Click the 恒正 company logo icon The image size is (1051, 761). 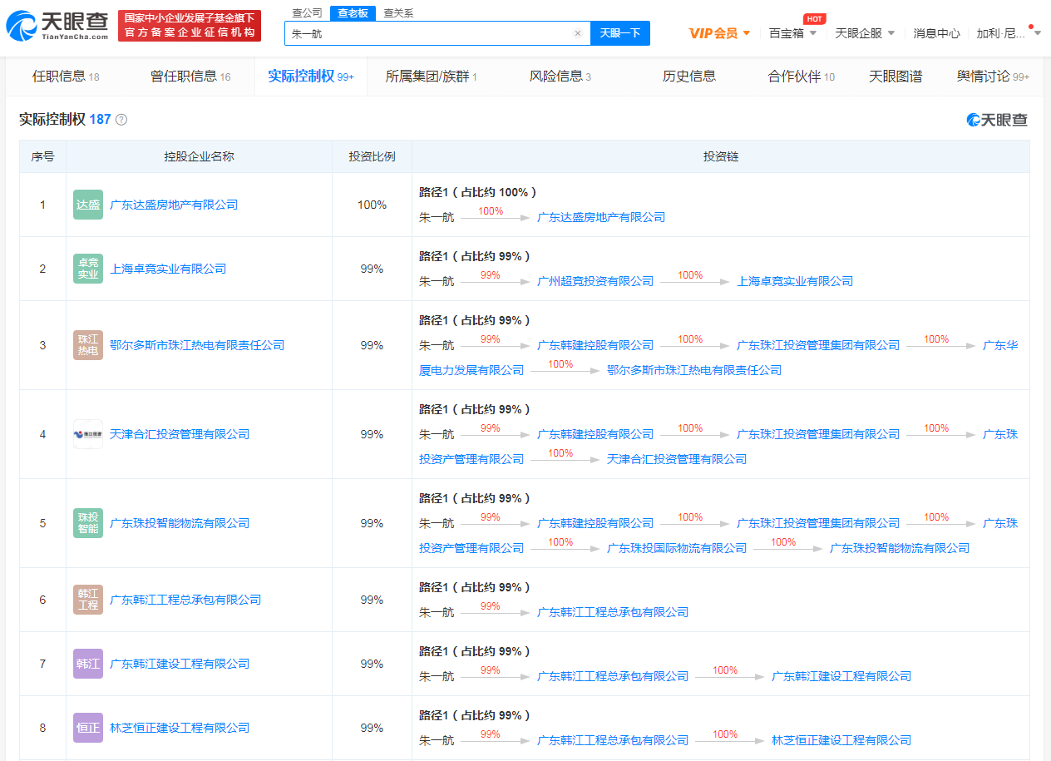(88, 728)
